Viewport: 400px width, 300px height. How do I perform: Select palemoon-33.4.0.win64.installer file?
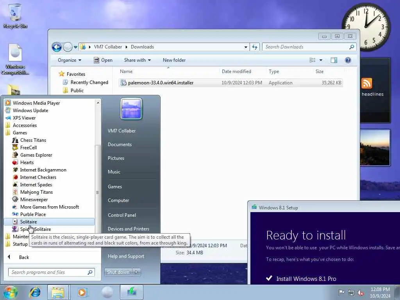230,83
